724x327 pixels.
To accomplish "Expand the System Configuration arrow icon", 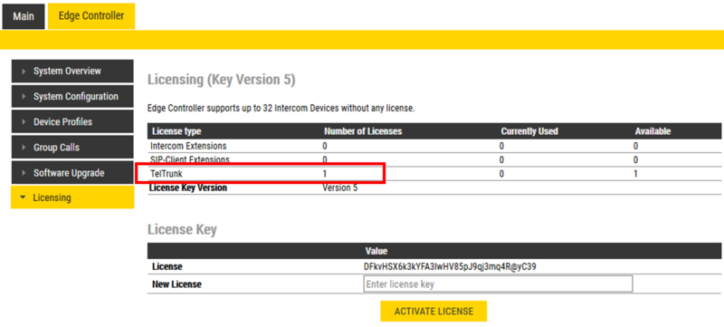I will 24,97.
